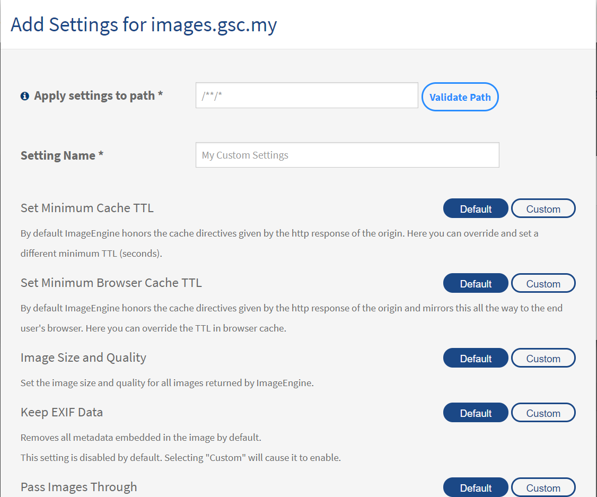Viewport: 597px width, 497px height.
Task: Click the Validate Path button
Action: (x=460, y=97)
